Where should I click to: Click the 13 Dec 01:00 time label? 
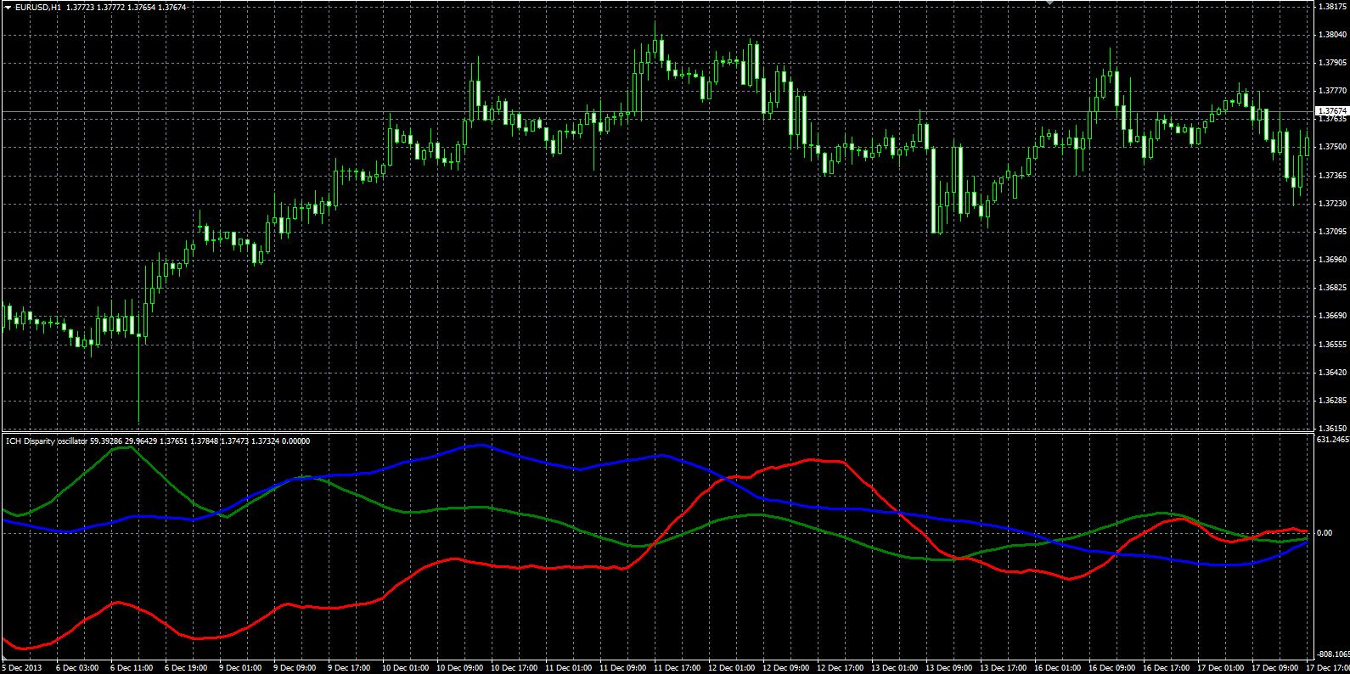(894, 668)
